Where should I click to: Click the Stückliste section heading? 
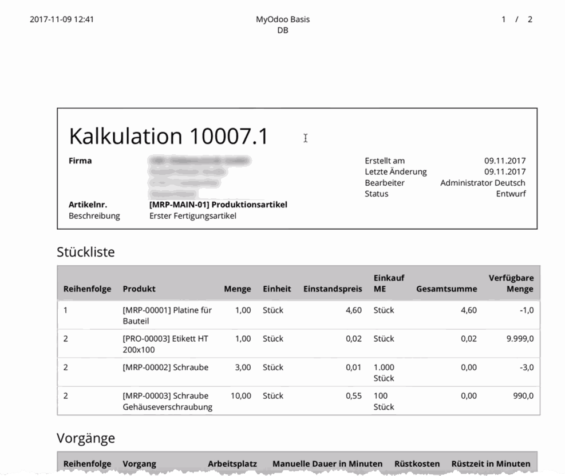[x=86, y=252]
